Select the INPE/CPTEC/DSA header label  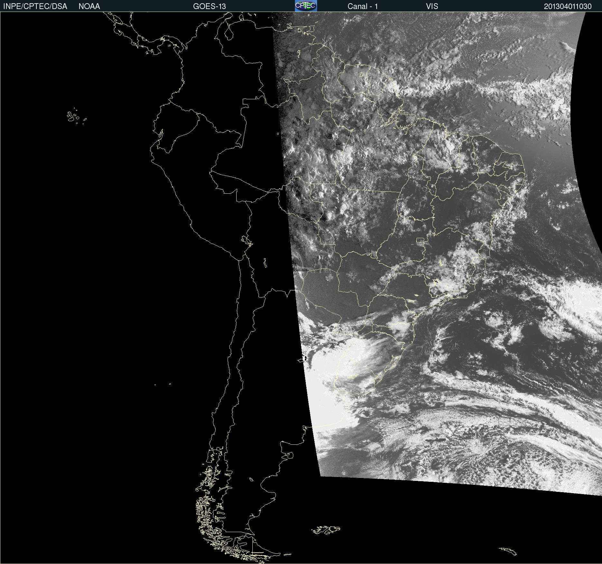pos(35,6)
